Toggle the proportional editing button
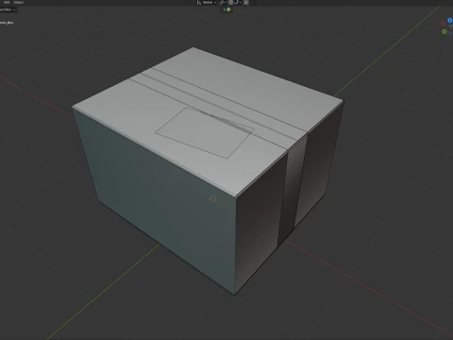 (246, 2)
